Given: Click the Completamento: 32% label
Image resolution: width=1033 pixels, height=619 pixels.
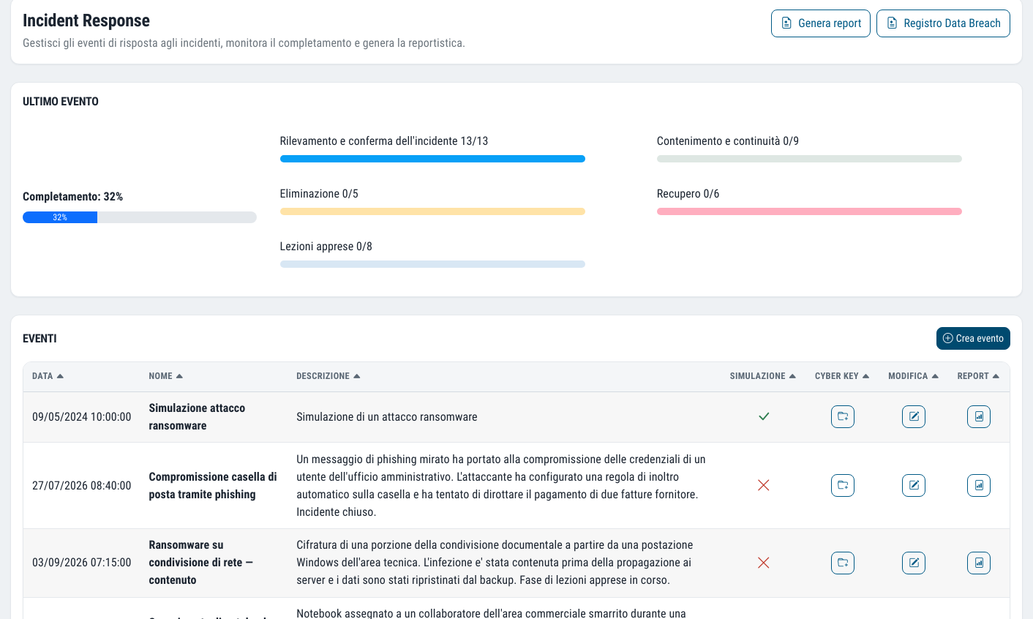Looking at the screenshot, I should point(72,197).
